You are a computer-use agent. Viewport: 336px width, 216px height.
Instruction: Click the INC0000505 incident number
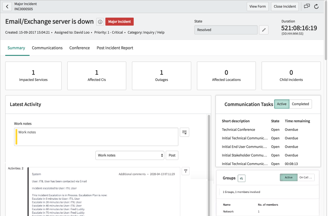[24, 9]
